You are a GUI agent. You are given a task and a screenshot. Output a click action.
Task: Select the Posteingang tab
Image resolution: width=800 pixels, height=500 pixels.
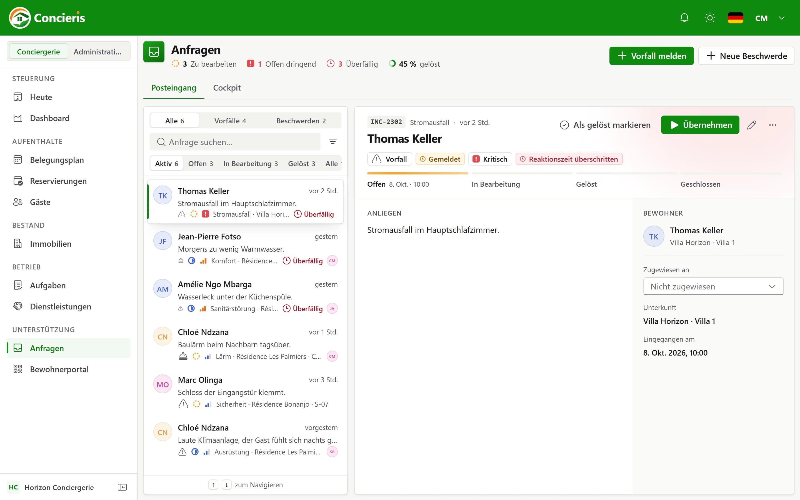point(174,87)
